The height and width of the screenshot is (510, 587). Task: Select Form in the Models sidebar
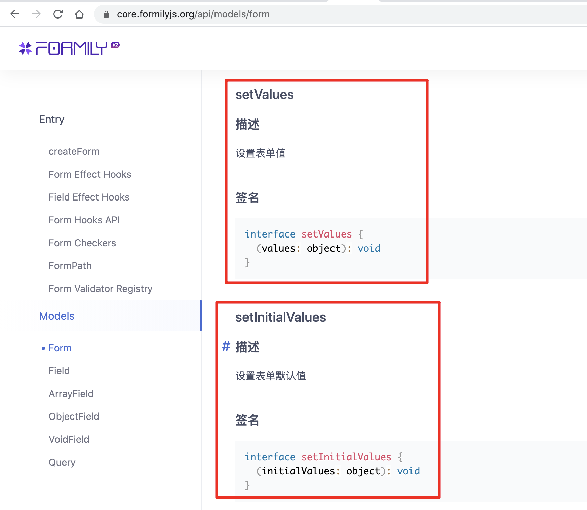pos(60,348)
